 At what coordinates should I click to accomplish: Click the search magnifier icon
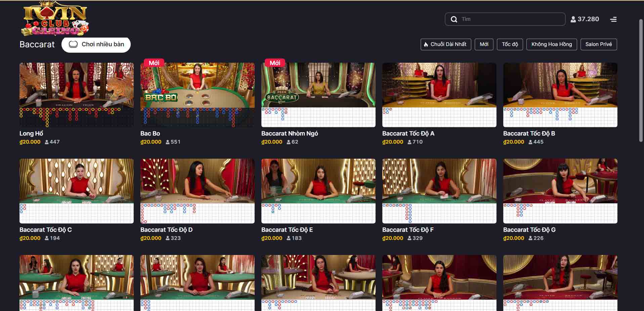pos(454,19)
